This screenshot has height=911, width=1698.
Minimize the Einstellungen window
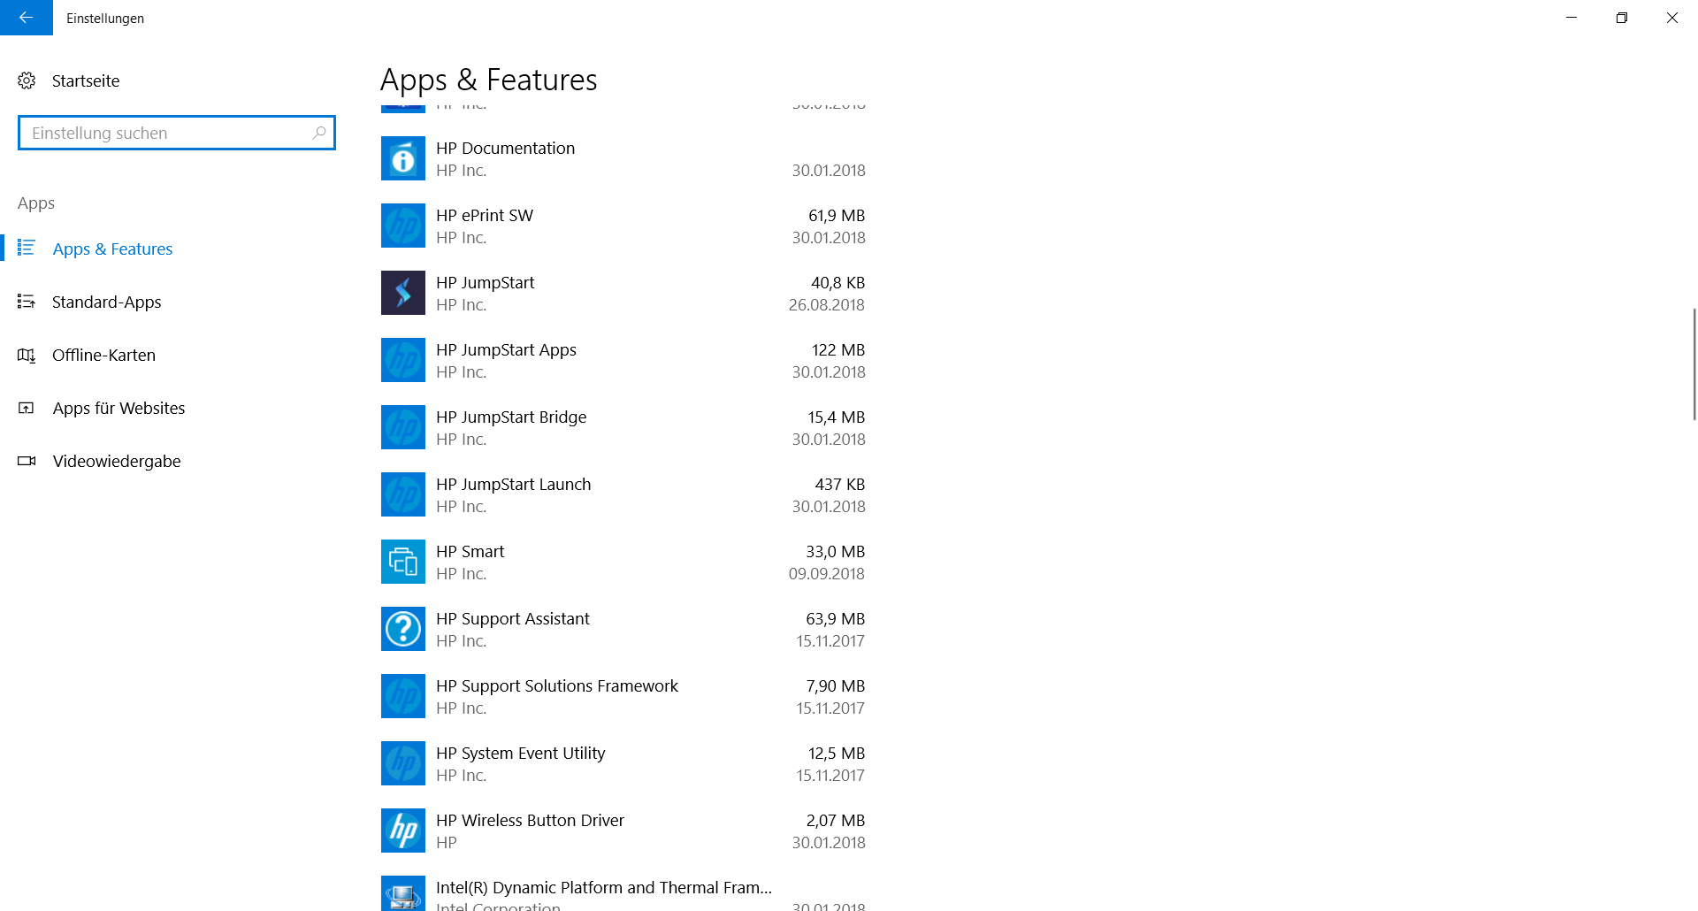[x=1572, y=18]
